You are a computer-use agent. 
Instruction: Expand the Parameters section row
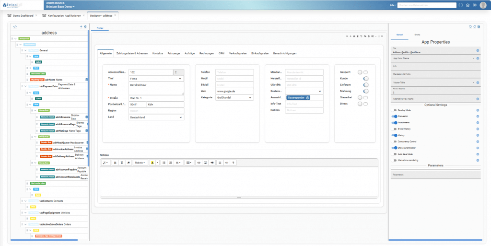click(435, 175)
